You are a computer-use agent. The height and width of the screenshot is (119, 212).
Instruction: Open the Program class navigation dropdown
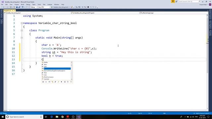106,13
